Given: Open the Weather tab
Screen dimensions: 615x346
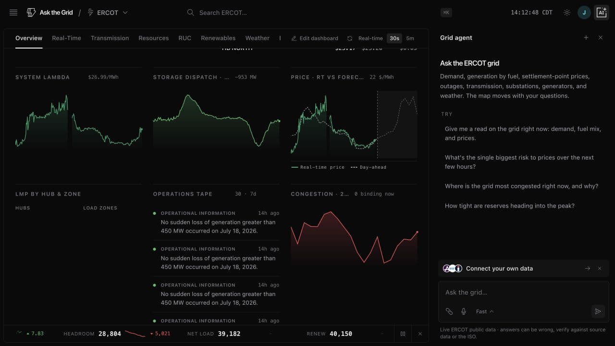Looking at the screenshot, I should pos(258,38).
